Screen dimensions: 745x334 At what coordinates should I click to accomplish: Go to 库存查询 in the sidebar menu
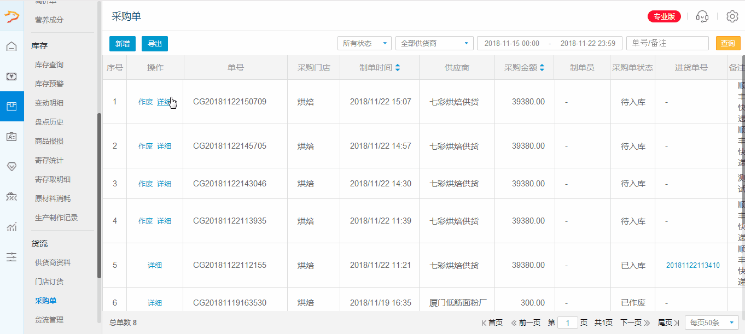pyautogui.click(x=49, y=65)
